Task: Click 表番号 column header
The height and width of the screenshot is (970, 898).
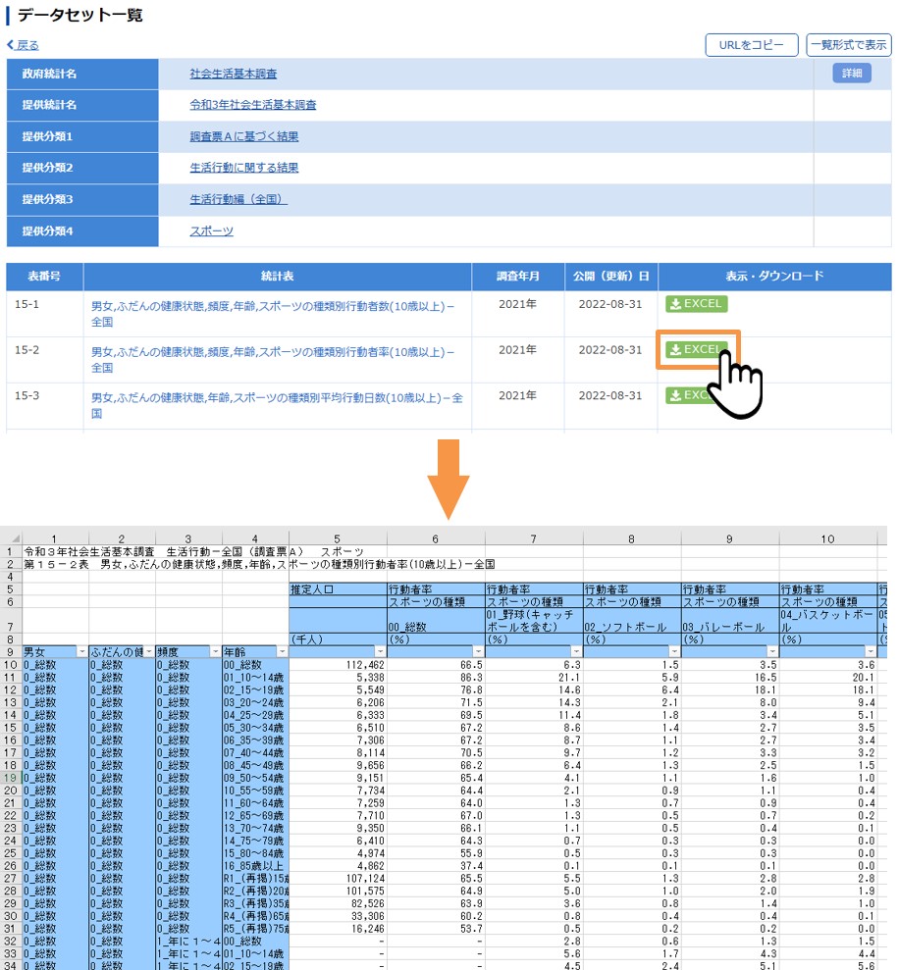Action: (44, 276)
